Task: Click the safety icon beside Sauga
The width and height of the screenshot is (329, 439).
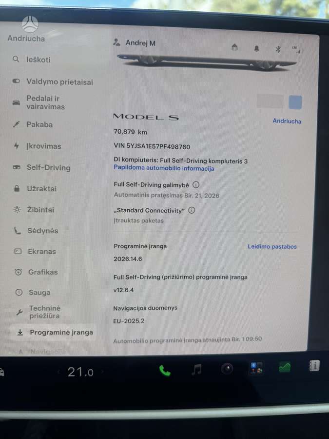Action: click(x=19, y=292)
